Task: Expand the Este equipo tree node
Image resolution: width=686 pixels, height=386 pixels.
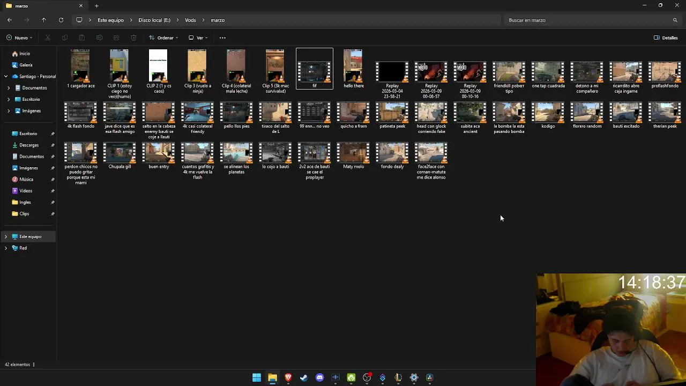Action: (x=6, y=237)
